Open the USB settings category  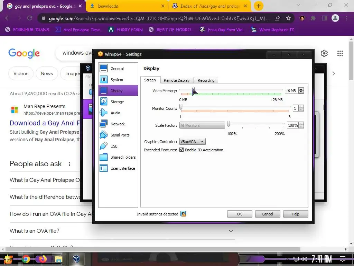(118, 146)
